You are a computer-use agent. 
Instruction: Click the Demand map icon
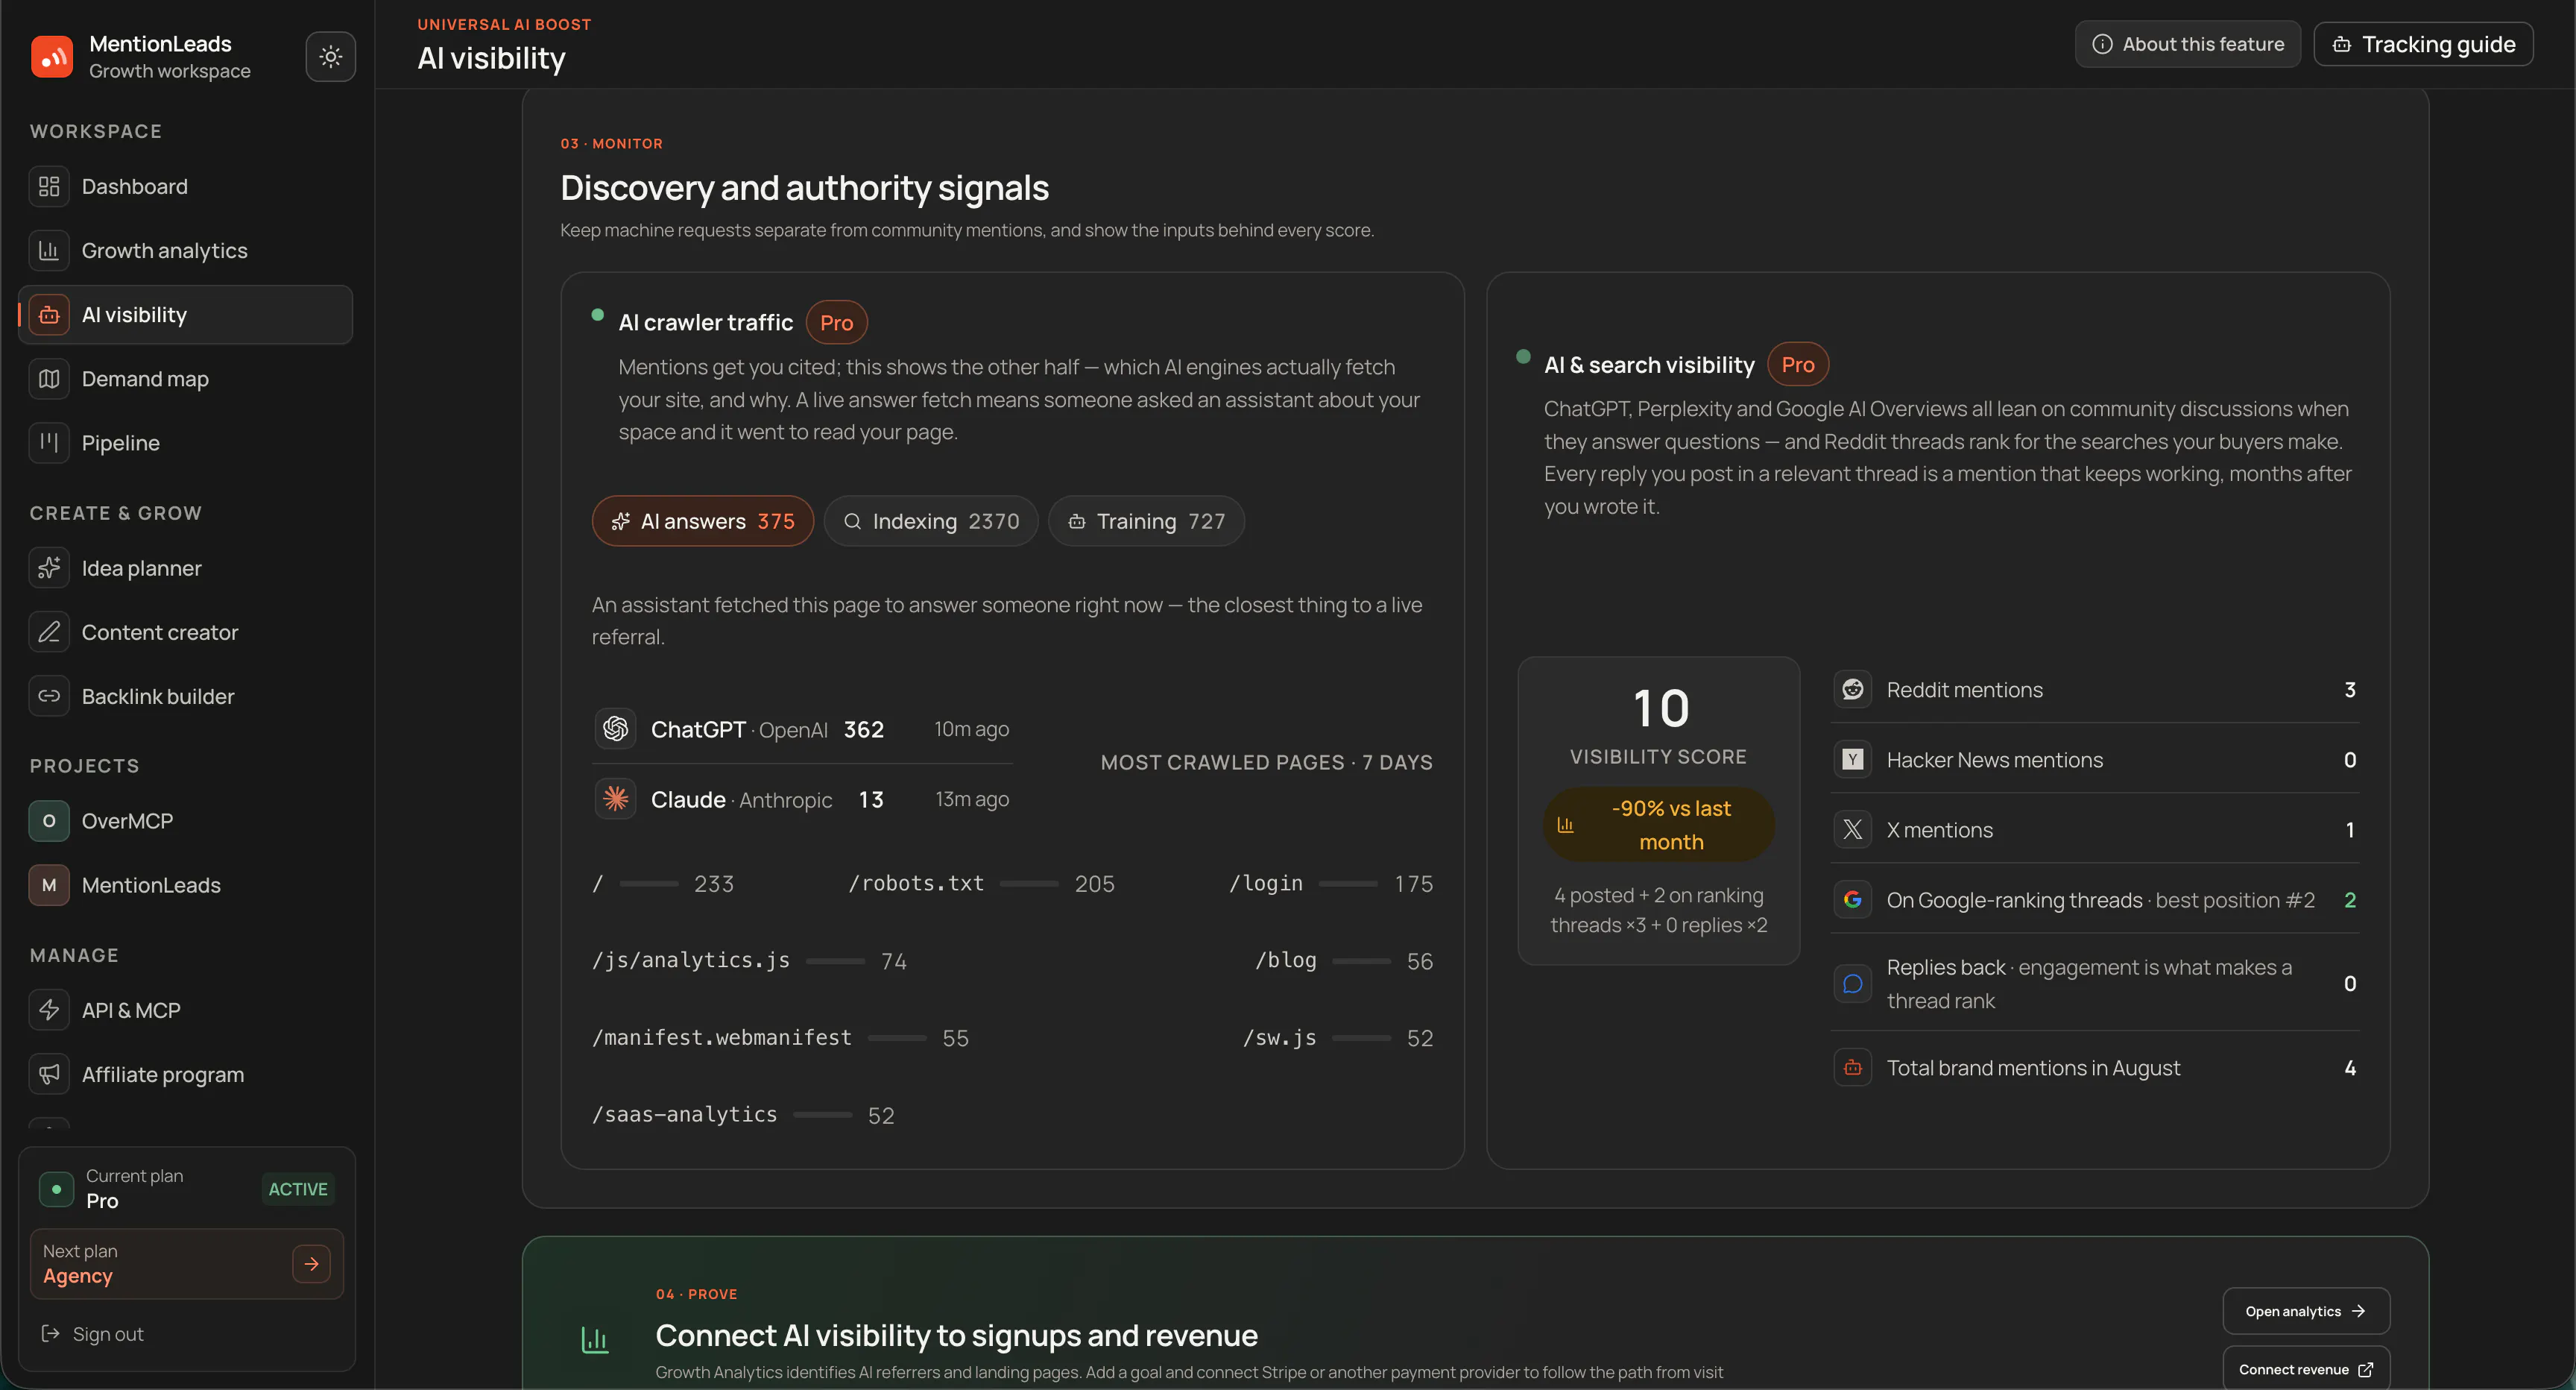(x=49, y=380)
